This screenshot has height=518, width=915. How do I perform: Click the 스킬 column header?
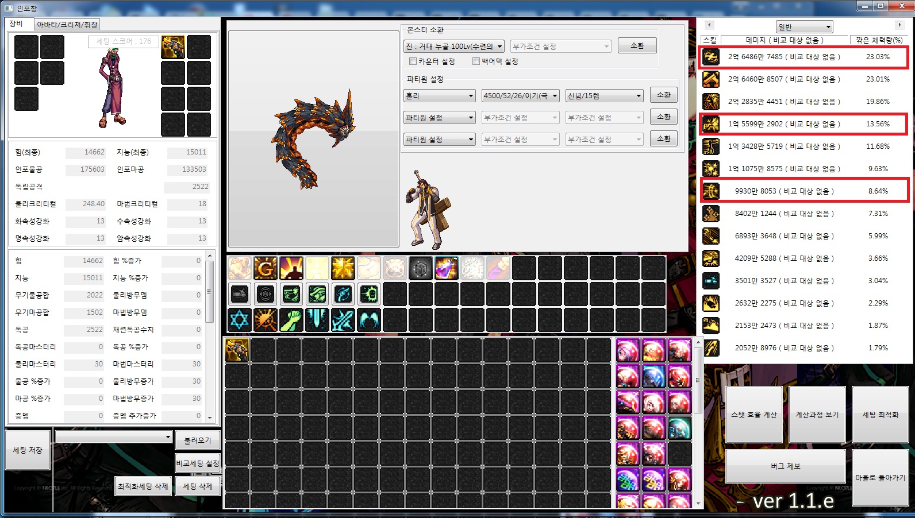(x=710, y=40)
